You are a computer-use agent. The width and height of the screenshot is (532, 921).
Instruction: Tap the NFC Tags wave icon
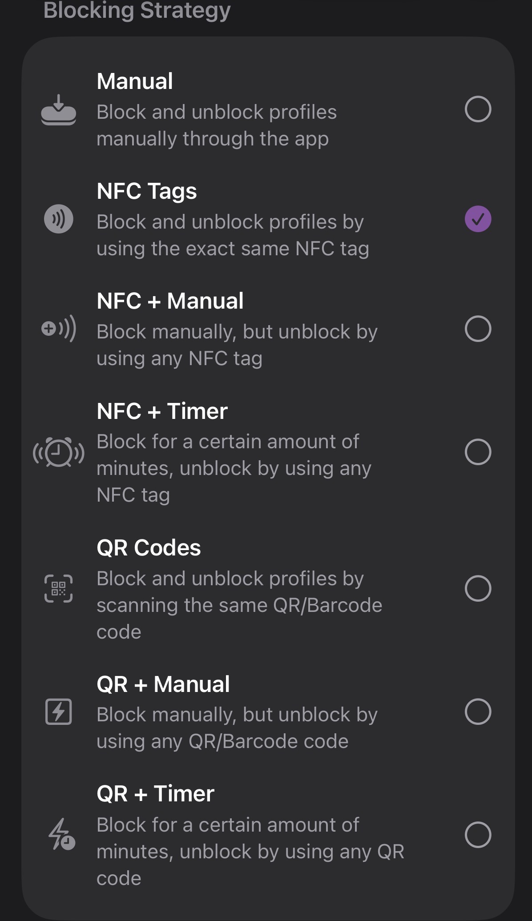point(58,219)
